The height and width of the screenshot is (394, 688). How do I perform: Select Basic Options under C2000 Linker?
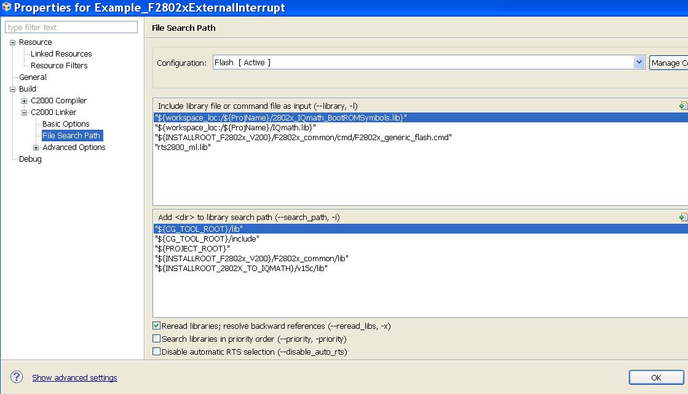tap(67, 124)
